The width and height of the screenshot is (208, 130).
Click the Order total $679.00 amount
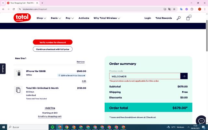click(x=180, y=108)
